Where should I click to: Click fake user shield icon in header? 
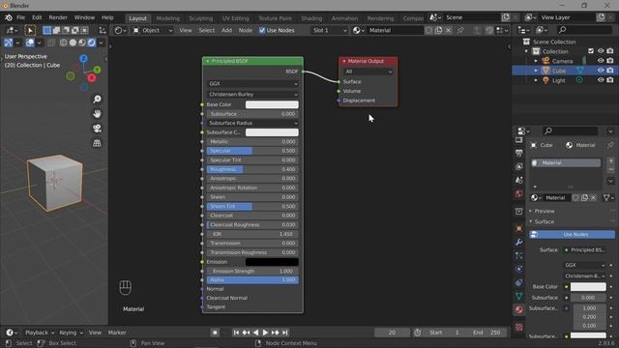pyautogui.click(x=428, y=30)
